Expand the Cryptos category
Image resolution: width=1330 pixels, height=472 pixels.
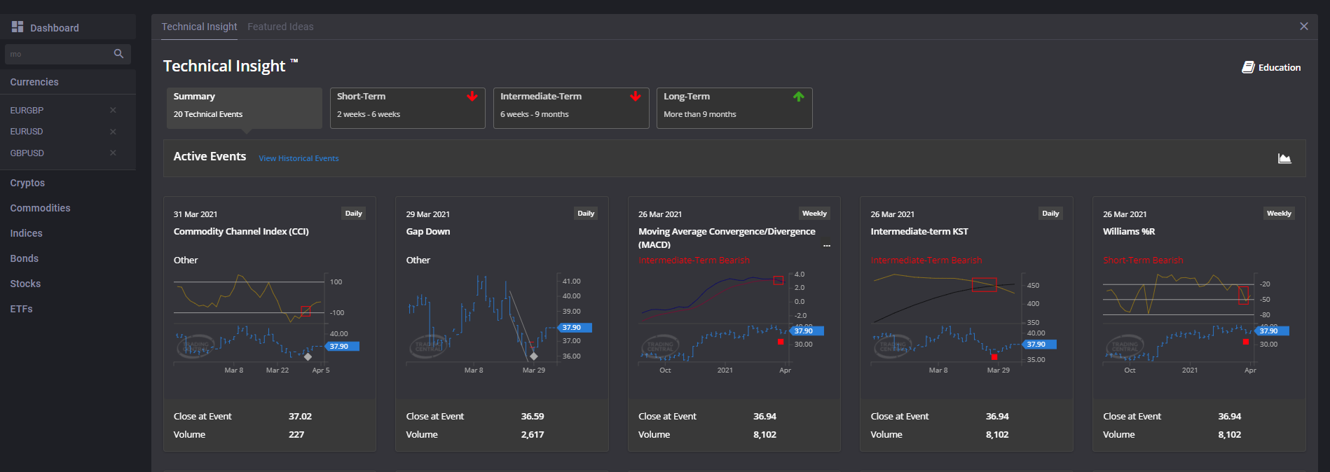(27, 183)
